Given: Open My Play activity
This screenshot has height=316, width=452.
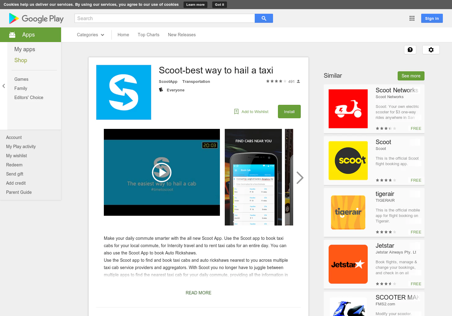Looking at the screenshot, I should point(21,147).
